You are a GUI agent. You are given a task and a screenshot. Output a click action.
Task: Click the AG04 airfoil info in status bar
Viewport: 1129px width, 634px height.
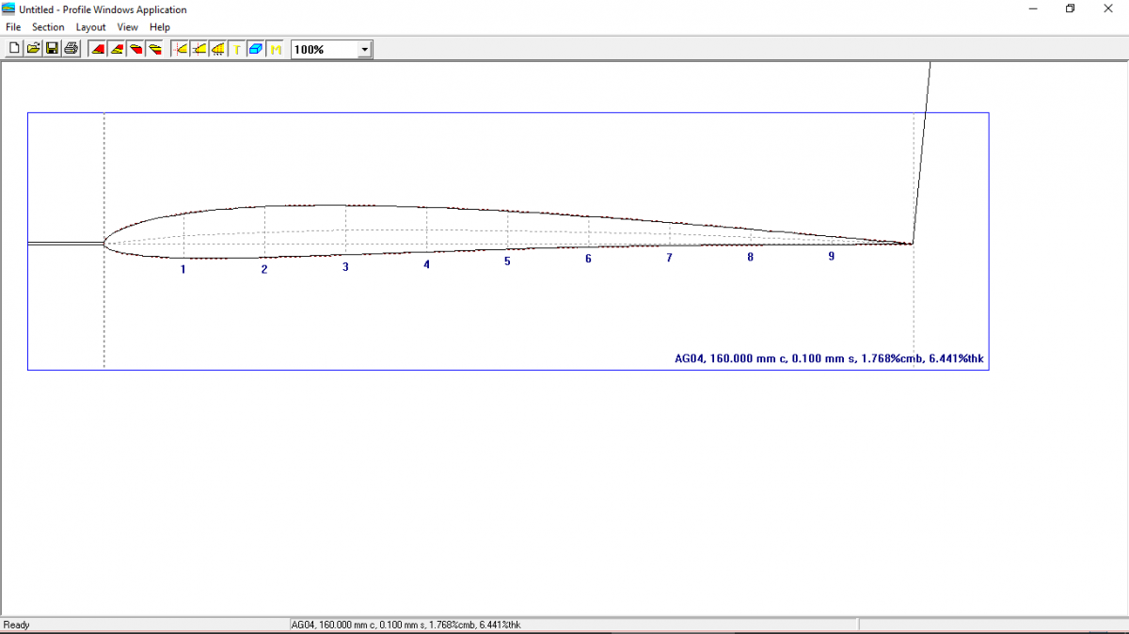pyautogui.click(x=406, y=625)
